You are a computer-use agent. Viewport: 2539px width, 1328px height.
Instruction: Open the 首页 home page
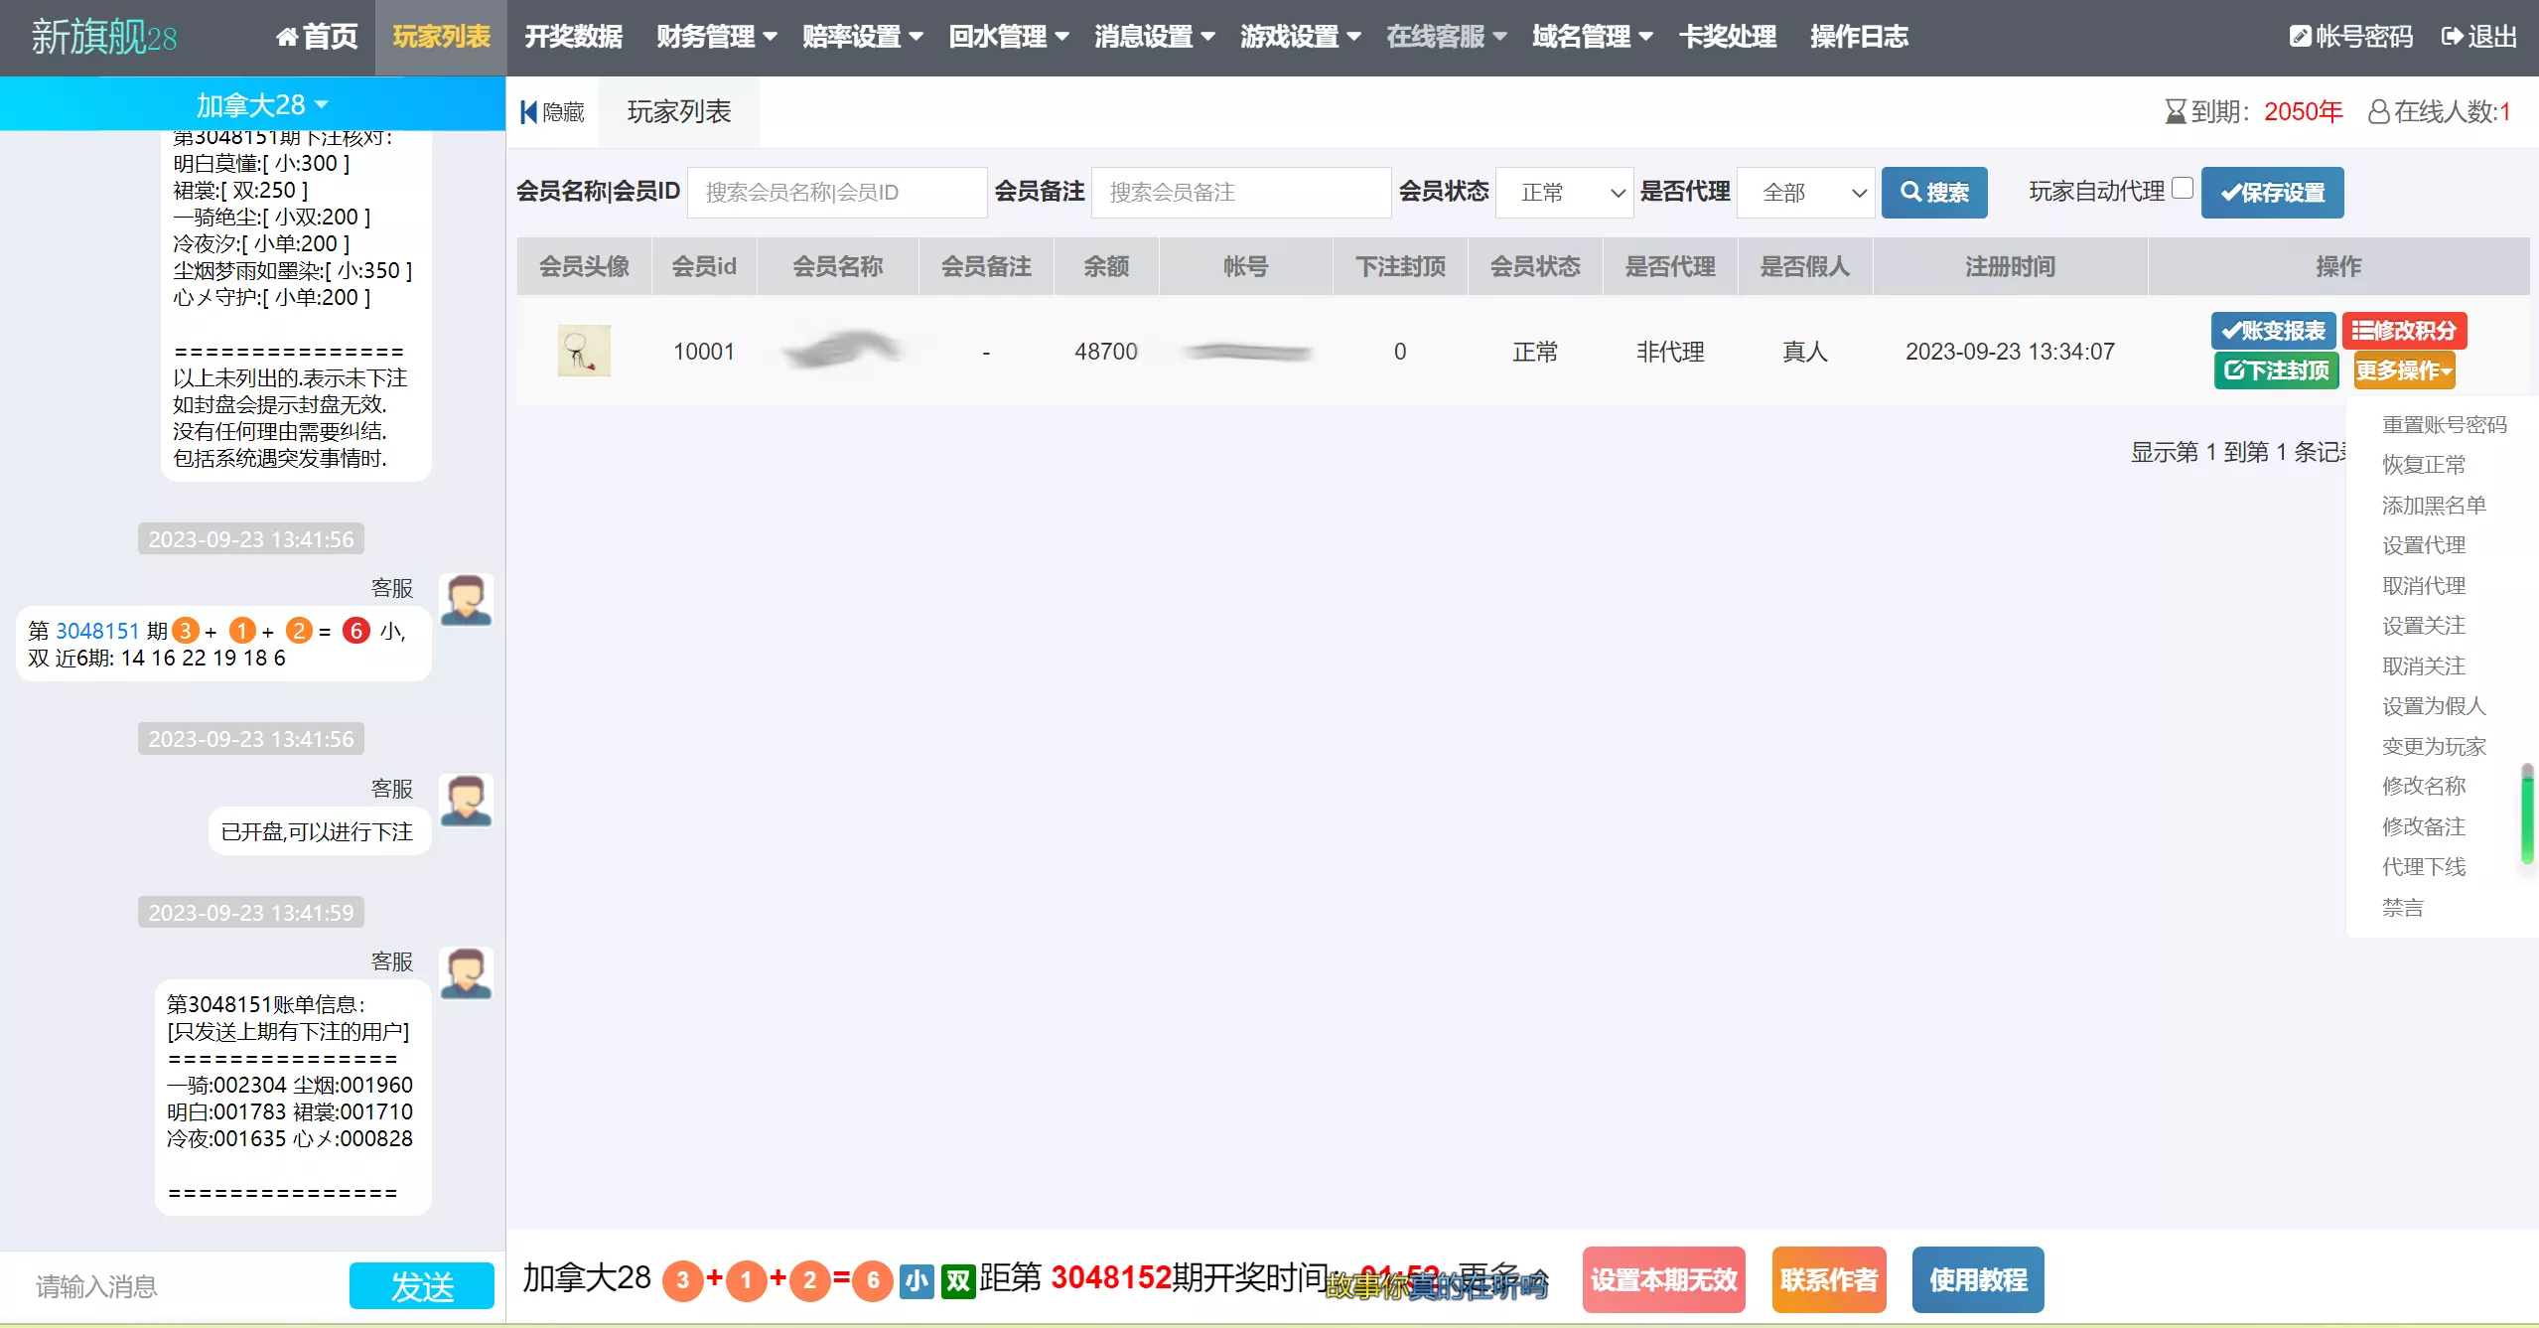pos(314,37)
